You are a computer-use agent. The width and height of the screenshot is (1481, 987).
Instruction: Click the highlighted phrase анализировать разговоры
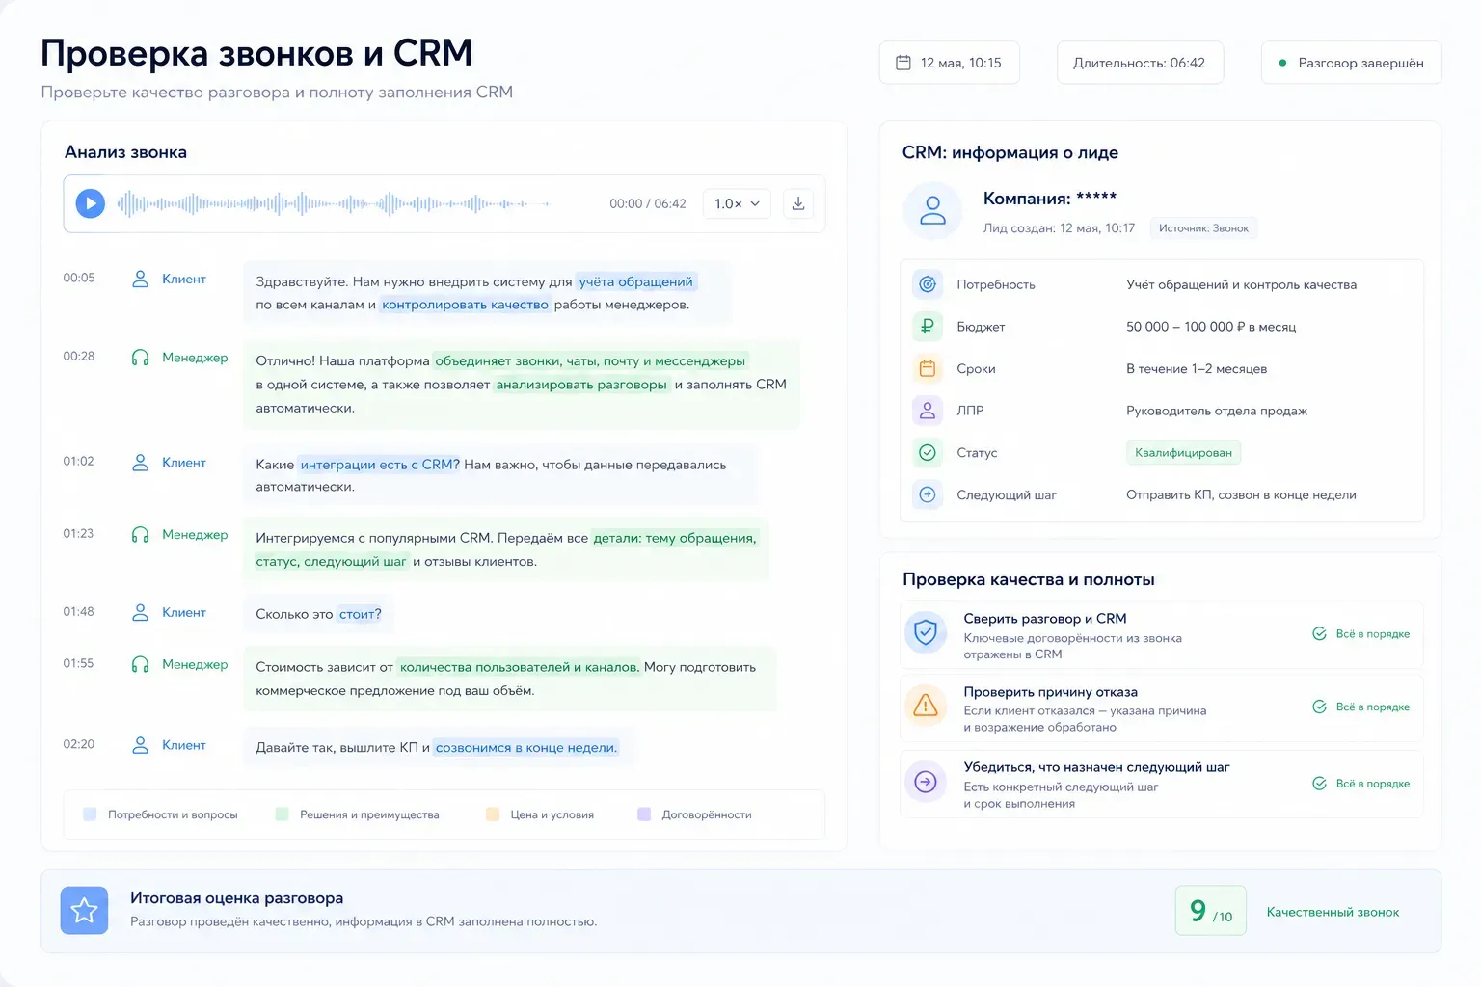pyautogui.click(x=581, y=385)
